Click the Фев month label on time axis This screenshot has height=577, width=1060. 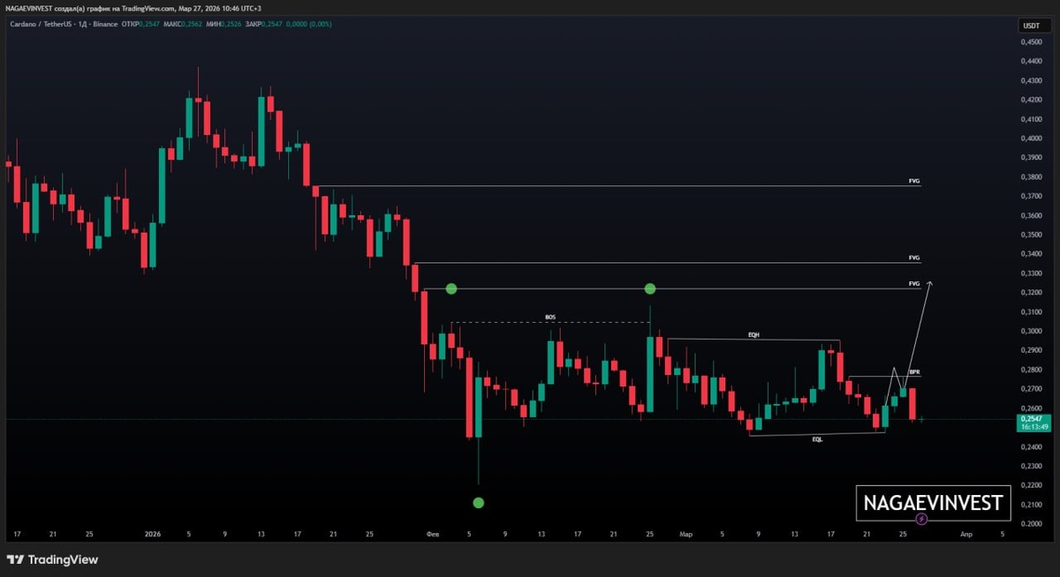(x=433, y=535)
